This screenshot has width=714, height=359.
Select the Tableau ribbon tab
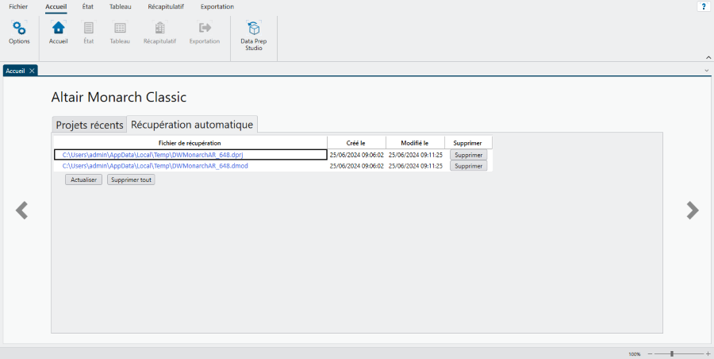(121, 6)
